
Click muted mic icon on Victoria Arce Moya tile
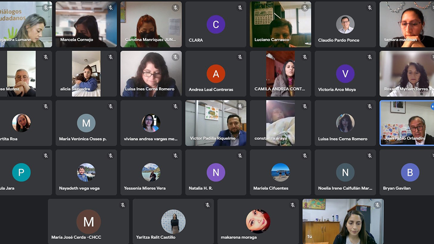(x=370, y=57)
